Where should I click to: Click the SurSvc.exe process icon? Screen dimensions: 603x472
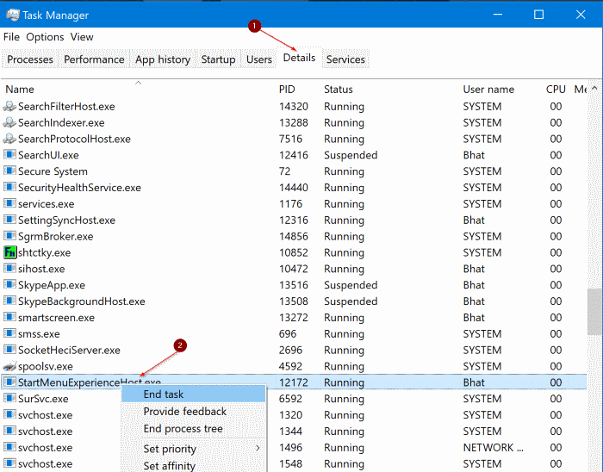9,399
